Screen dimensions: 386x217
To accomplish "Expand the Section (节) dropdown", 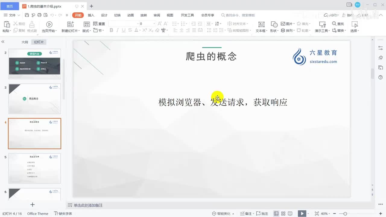I will coord(103,30).
